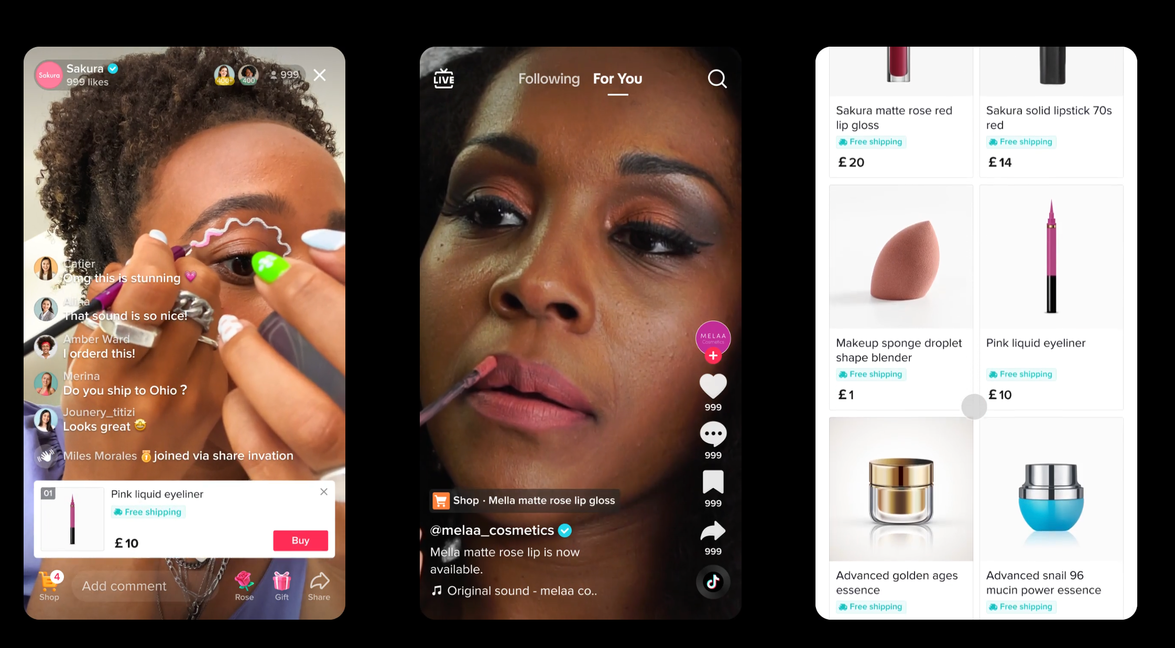Tap the LIVE broadcast icon
The height and width of the screenshot is (648, 1175).
[444, 78]
